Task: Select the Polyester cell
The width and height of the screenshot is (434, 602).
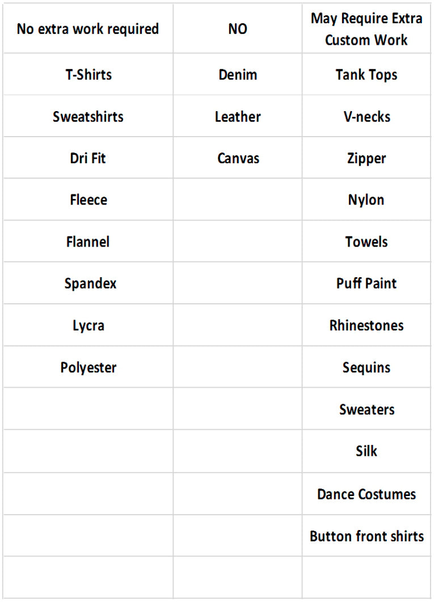Action: click(x=88, y=367)
